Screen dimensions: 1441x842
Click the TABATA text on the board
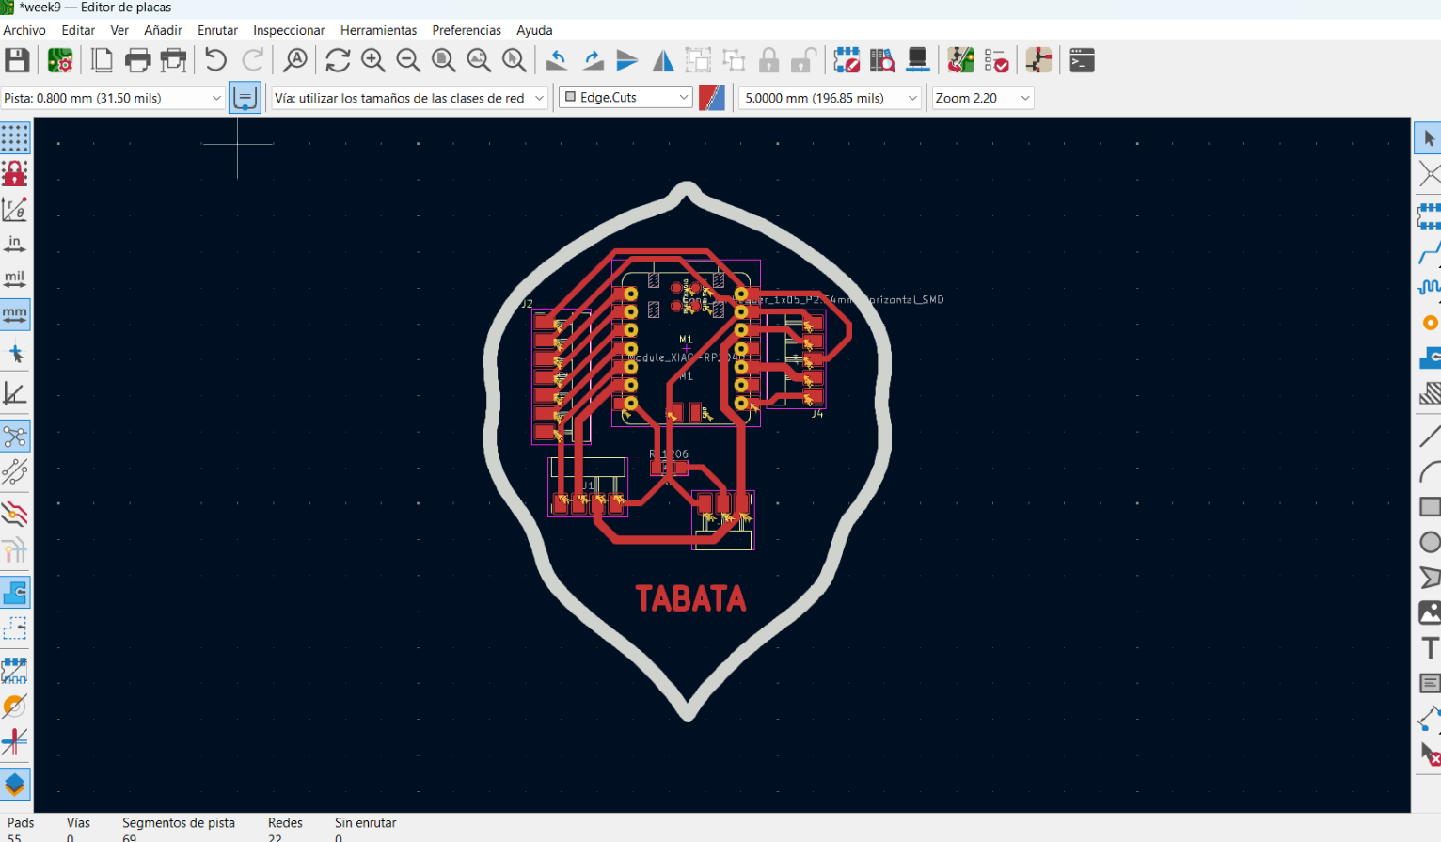tap(690, 598)
